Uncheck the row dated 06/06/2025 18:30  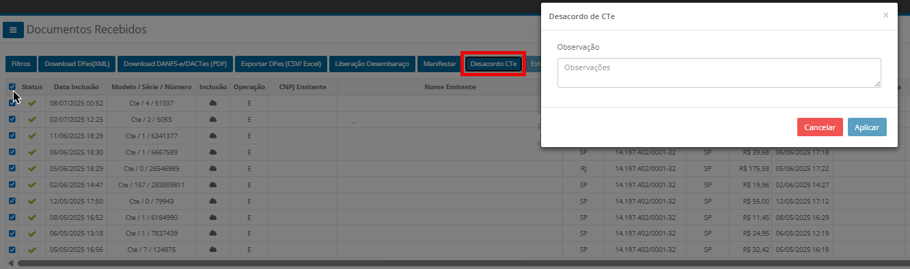click(12, 152)
